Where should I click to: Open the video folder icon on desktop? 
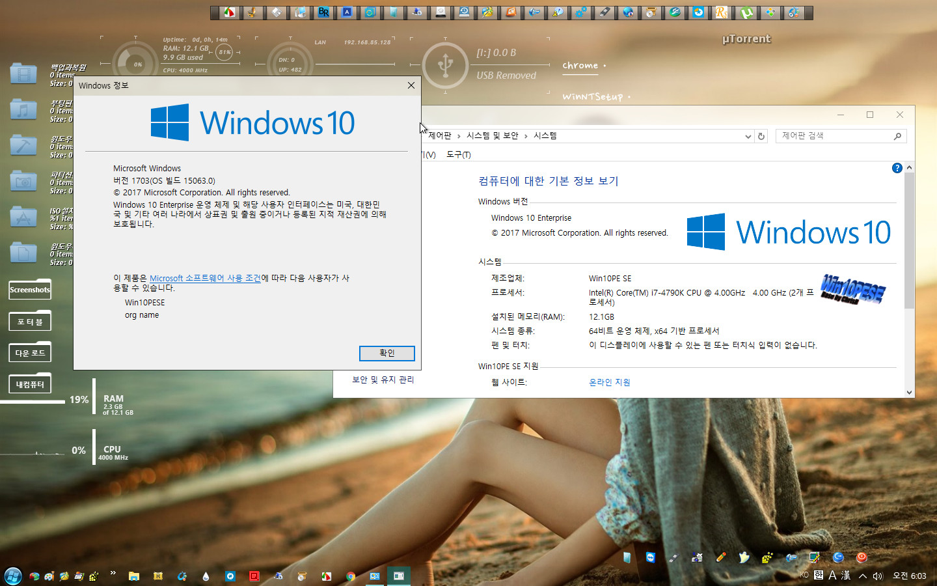23,74
